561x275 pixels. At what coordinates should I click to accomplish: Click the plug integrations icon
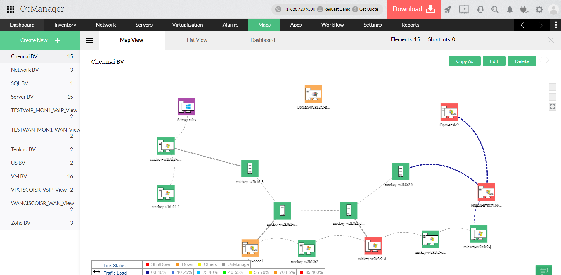pos(524,9)
